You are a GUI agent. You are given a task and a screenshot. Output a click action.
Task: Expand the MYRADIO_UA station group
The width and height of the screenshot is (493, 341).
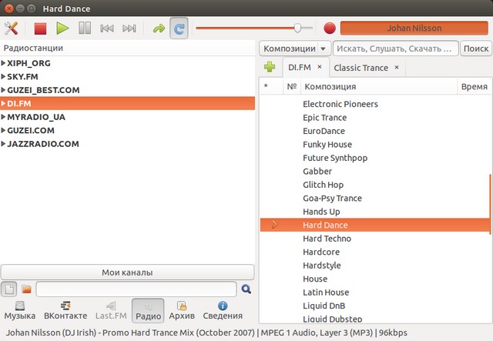[x=3, y=117]
